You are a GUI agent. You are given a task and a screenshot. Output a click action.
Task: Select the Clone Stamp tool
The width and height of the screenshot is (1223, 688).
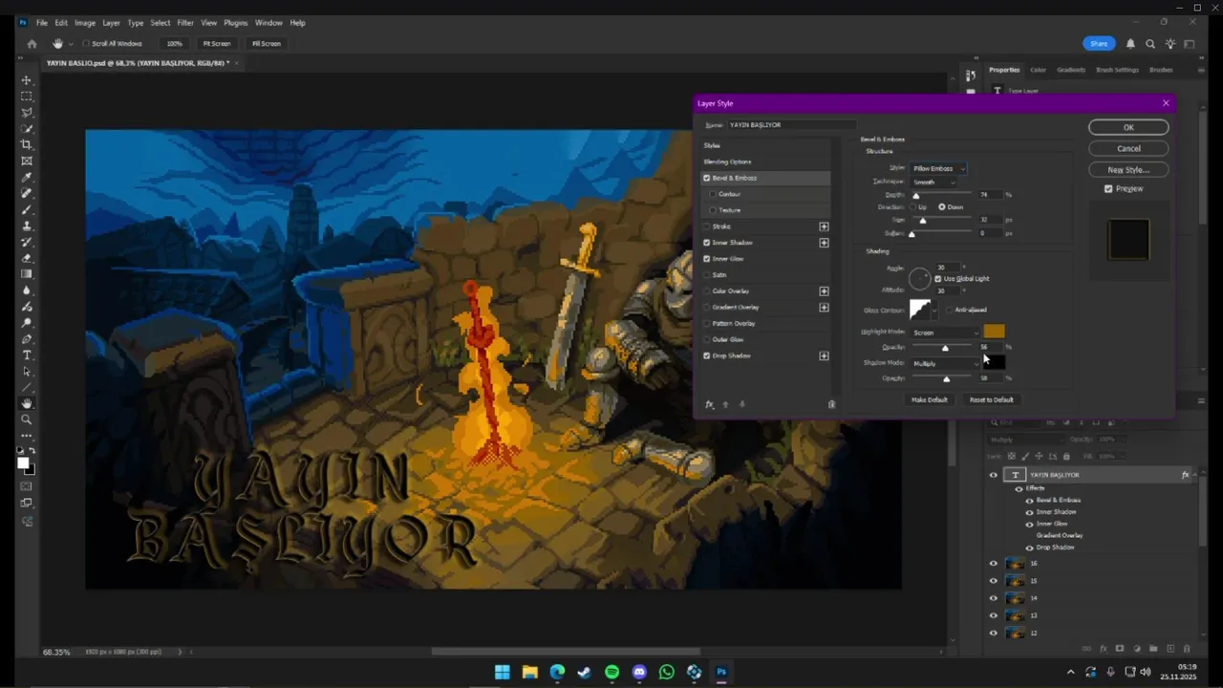(x=27, y=226)
